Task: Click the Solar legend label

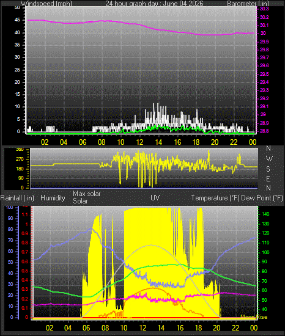Action: pyautogui.click(x=80, y=201)
